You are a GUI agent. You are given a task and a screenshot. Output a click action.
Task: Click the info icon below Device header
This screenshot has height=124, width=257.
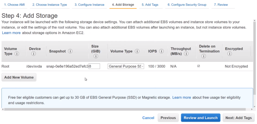[33, 54]
